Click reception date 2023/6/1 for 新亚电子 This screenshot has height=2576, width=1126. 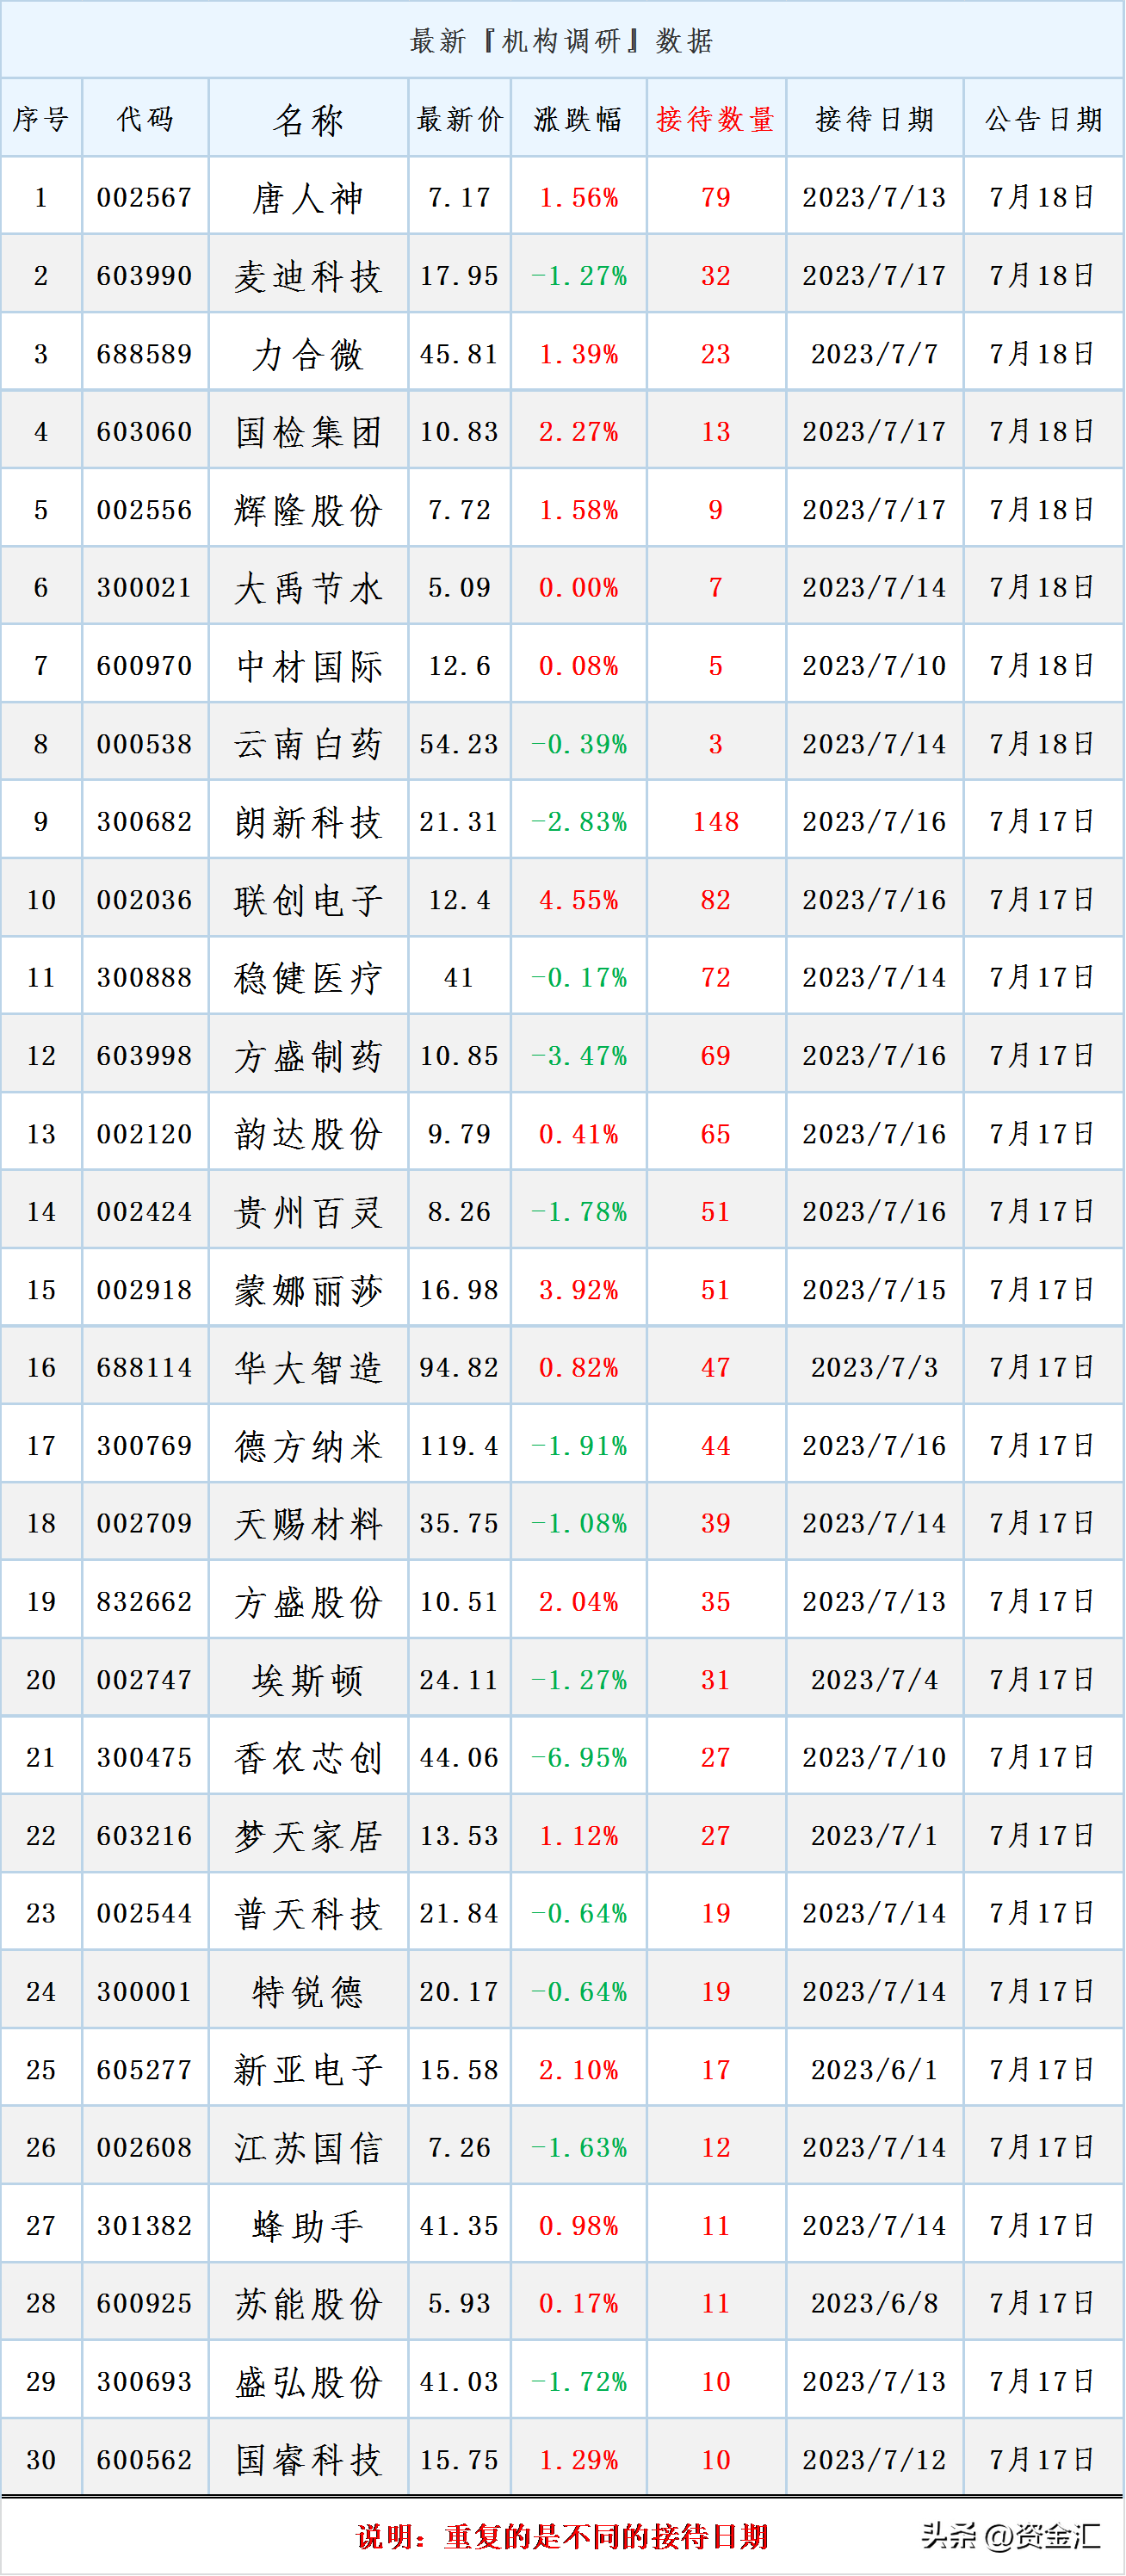[x=875, y=2070]
